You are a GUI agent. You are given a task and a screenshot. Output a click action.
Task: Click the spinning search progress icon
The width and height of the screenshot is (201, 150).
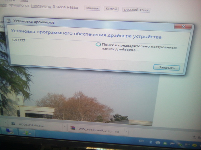(x=98, y=44)
